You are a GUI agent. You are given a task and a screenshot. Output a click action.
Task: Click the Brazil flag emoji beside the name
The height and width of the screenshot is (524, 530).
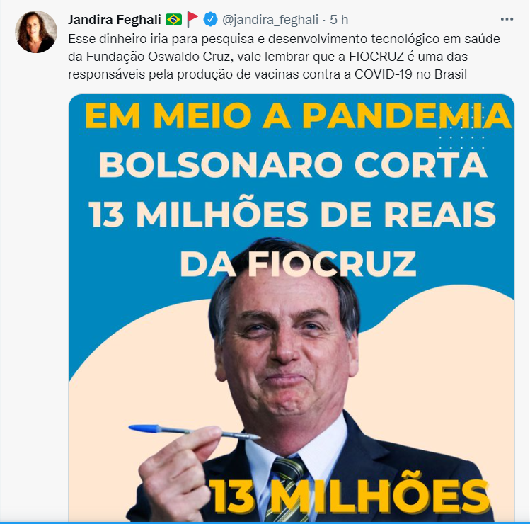pyautogui.click(x=173, y=19)
